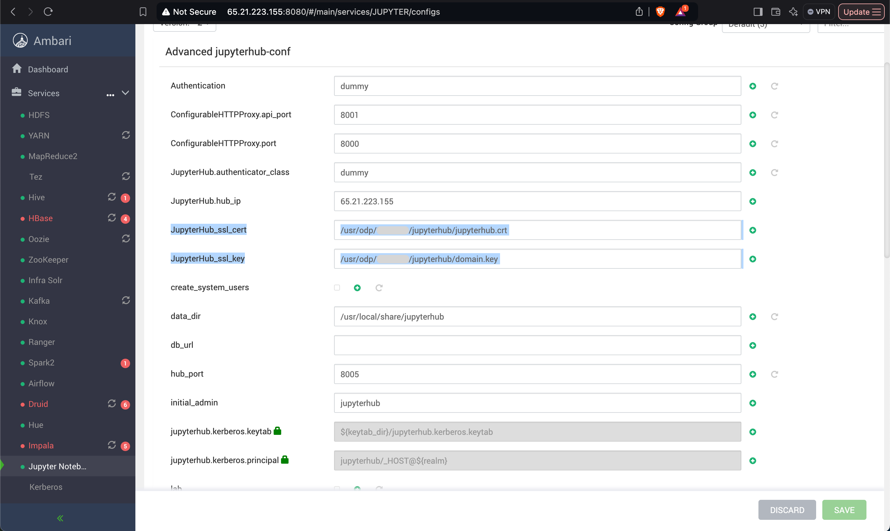Image resolution: width=890 pixels, height=531 pixels.
Task: Open Spark2 alert badge showing 1
Action: 125,363
